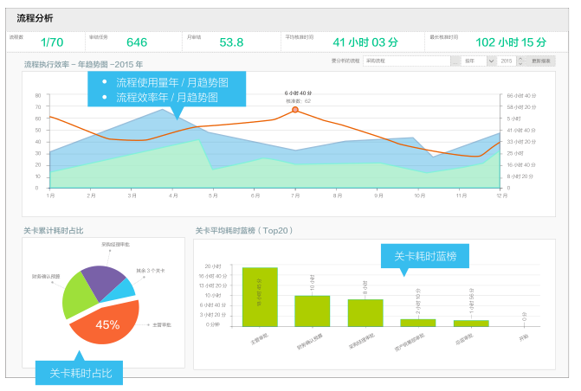This screenshot has height=391, width=581.
Task: Click the 采购流程 process input field
Action: (406, 61)
